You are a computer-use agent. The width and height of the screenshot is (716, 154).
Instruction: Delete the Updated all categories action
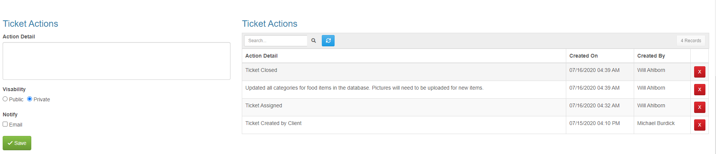(x=699, y=90)
